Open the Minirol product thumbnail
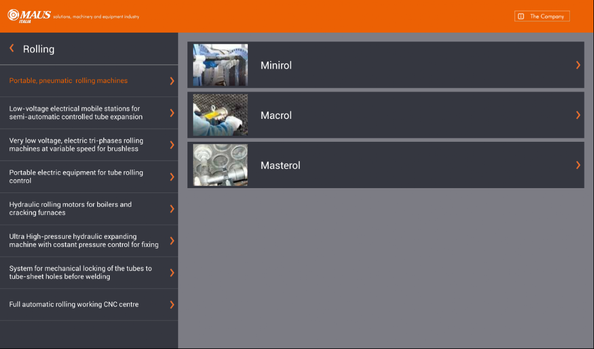This screenshot has height=349, width=594. 221,65
